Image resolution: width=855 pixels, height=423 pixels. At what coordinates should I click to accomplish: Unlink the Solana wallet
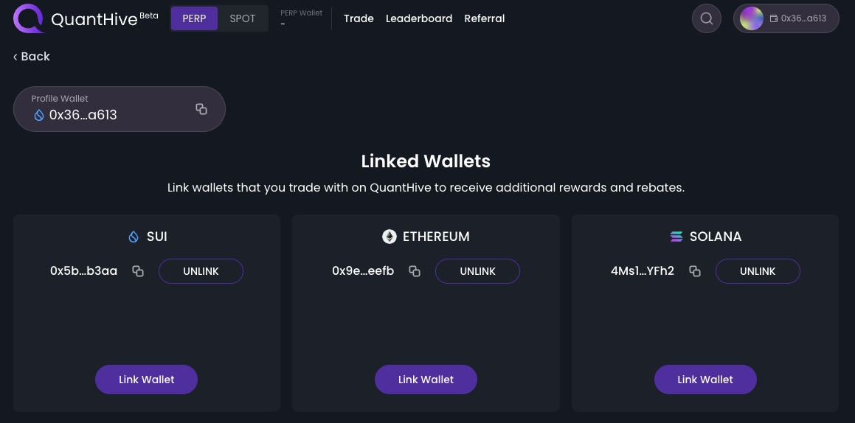(x=758, y=271)
